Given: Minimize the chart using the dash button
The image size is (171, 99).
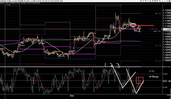Looking at the screenshot, I should [x=165, y=1].
